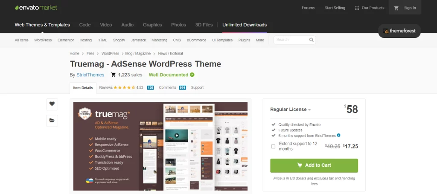Open the shopping cart icon
This screenshot has width=437, height=194.
coord(396,8)
